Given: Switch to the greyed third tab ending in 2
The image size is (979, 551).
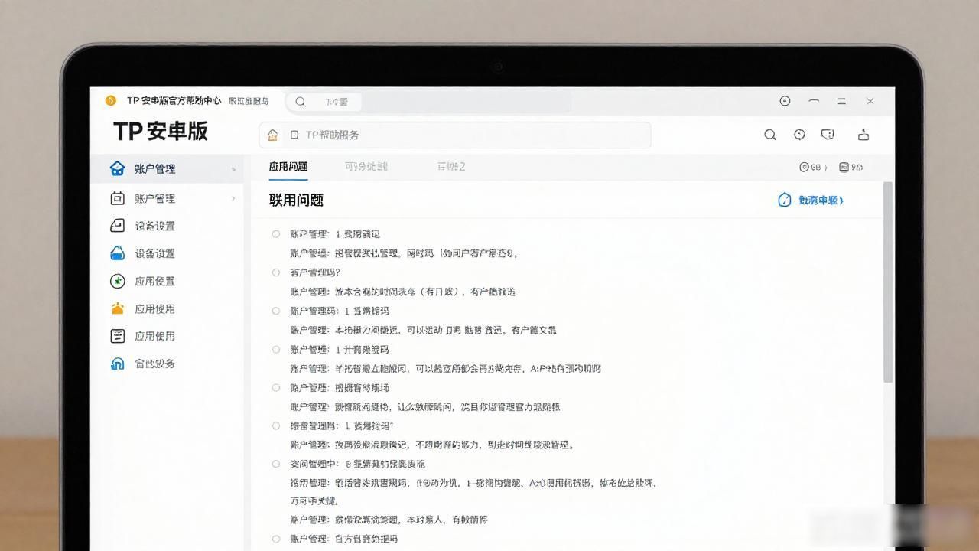Looking at the screenshot, I should click(x=451, y=166).
